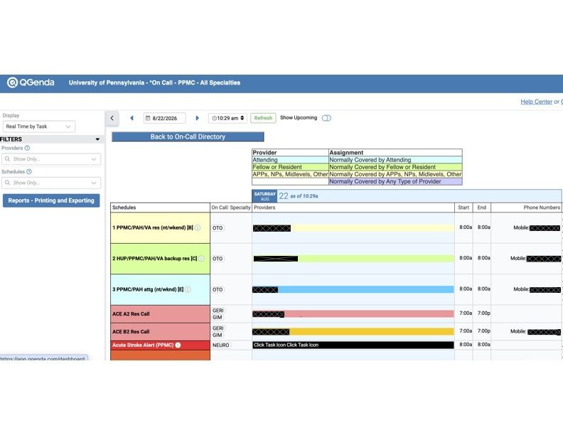Open the Schedules filter help icon
Screen dimensions: 563x435
pyautogui.click(x=29, y=171)
